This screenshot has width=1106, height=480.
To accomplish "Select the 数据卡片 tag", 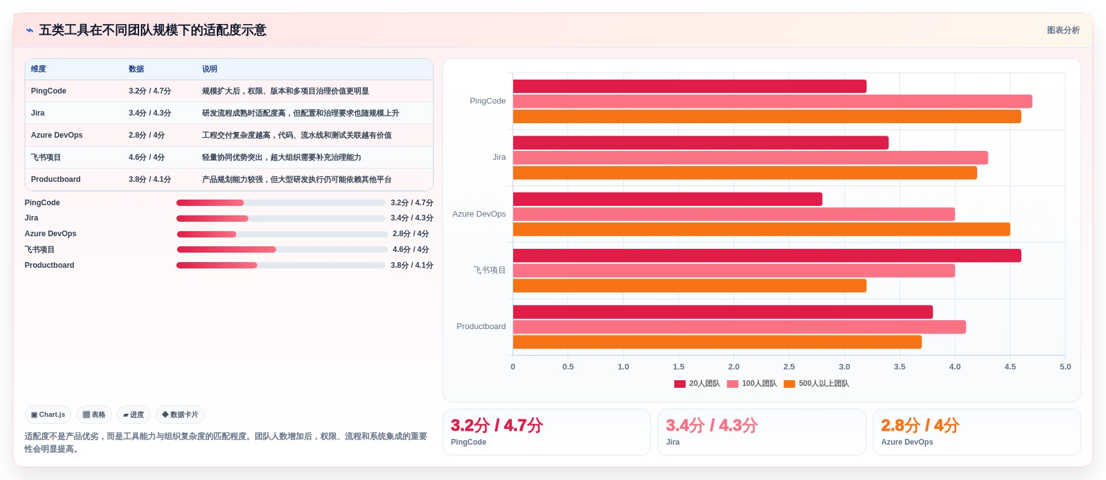I will point(180,415).
